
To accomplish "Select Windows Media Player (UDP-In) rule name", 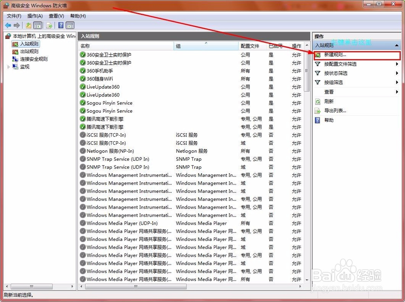I will click(x=122, y=223).
